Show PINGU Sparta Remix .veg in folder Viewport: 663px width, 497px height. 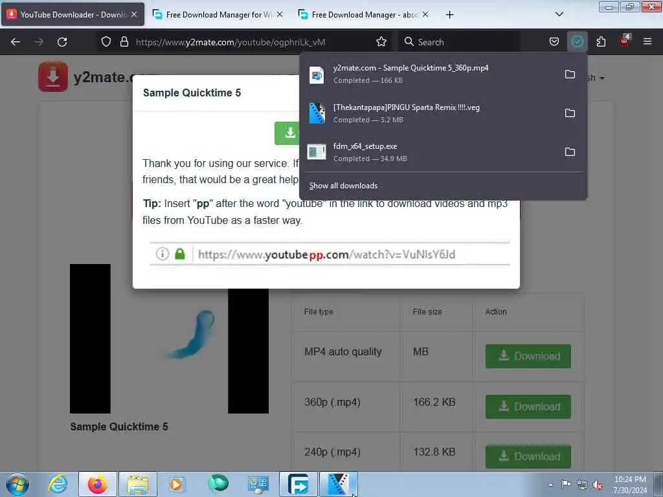coord(570,113)
